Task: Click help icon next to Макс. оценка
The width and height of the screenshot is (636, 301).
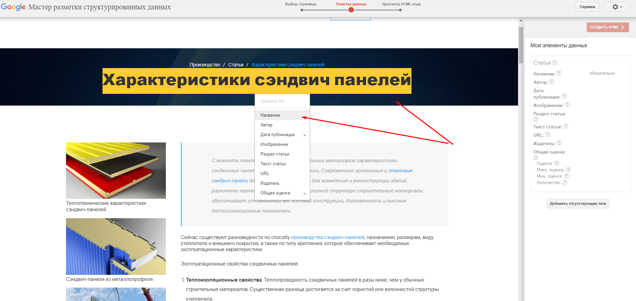Action: tap(568, 170)
